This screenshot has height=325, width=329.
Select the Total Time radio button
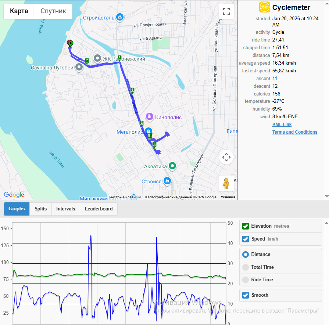(x=246, y=267)
